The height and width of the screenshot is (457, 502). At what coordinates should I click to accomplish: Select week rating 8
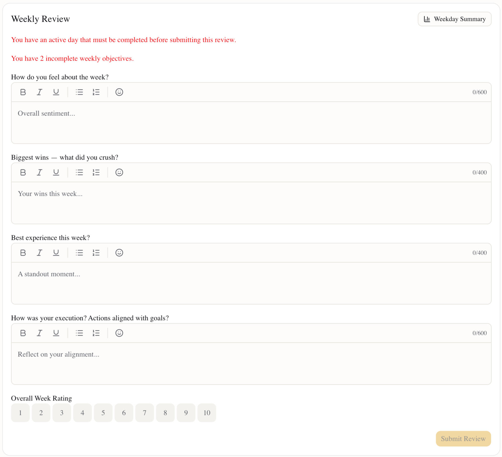pos(165,413)
